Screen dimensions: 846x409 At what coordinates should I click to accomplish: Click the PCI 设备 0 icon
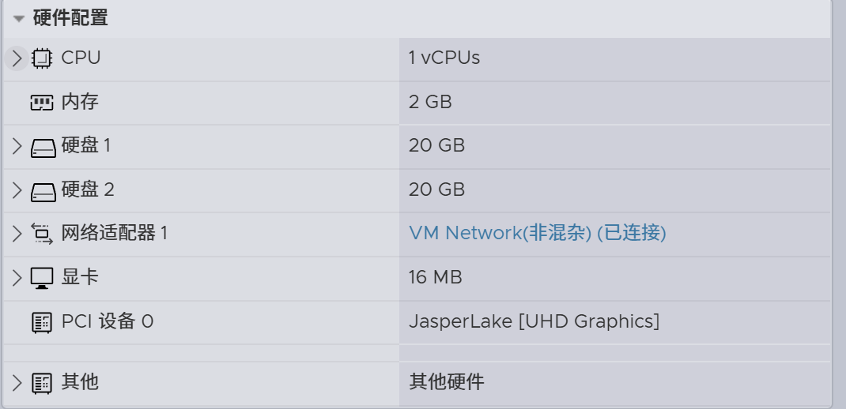(x=42, y=322)
